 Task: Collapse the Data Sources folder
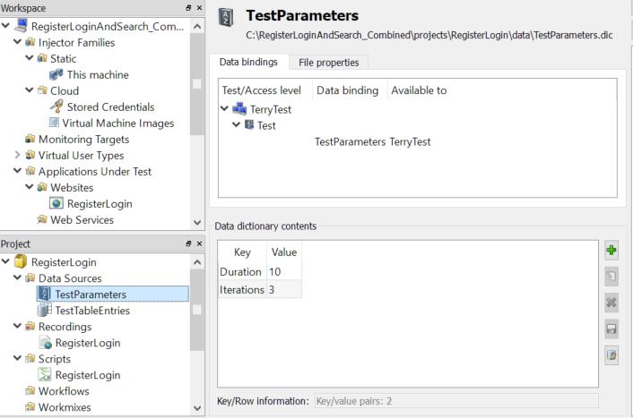click(19, 278)
